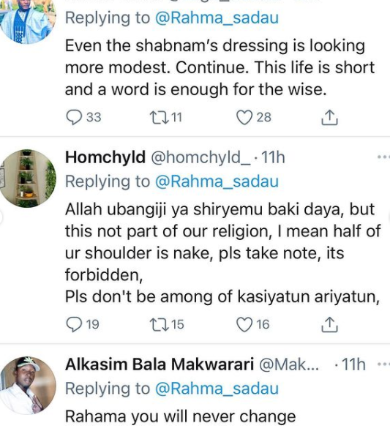
Task: Reply to Homchyld's tweet
Action: coord(74,325)
